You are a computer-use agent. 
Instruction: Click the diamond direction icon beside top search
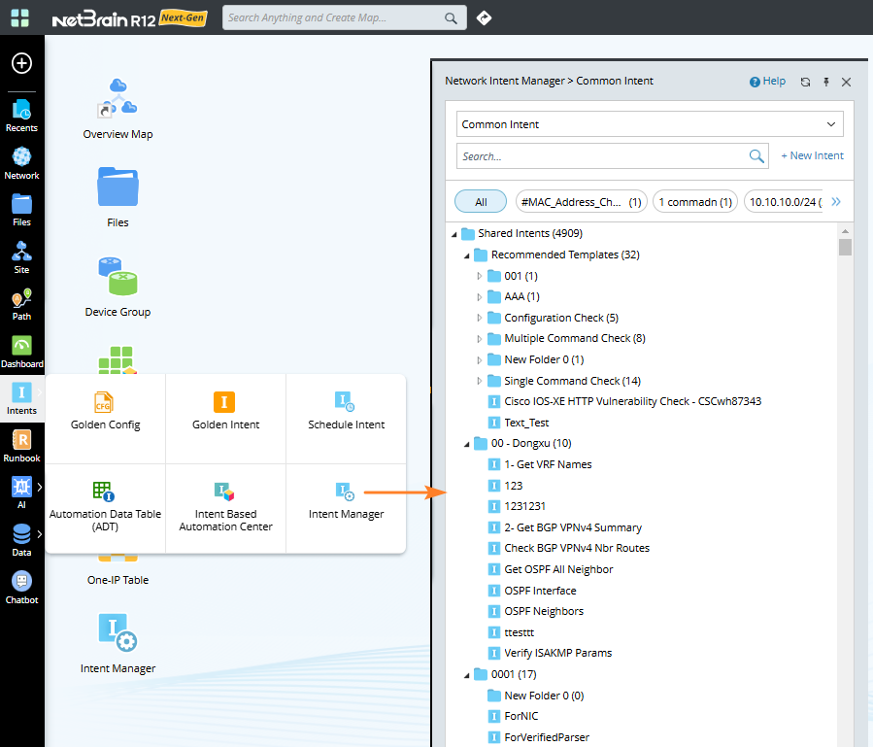coord(484,17)
